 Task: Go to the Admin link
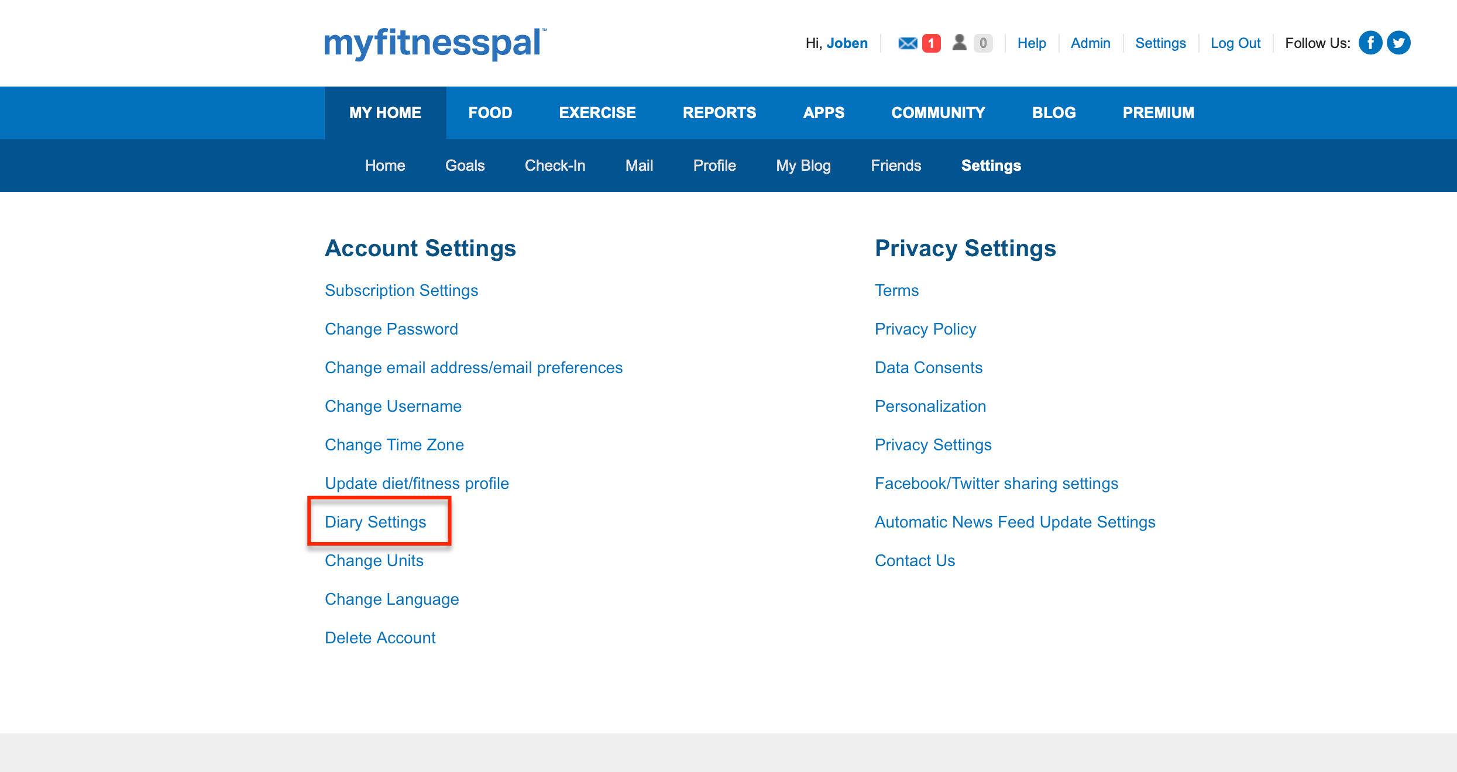point(1090,43)
